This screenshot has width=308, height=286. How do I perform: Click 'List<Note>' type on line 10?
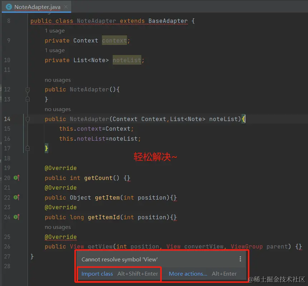point(91,60)
